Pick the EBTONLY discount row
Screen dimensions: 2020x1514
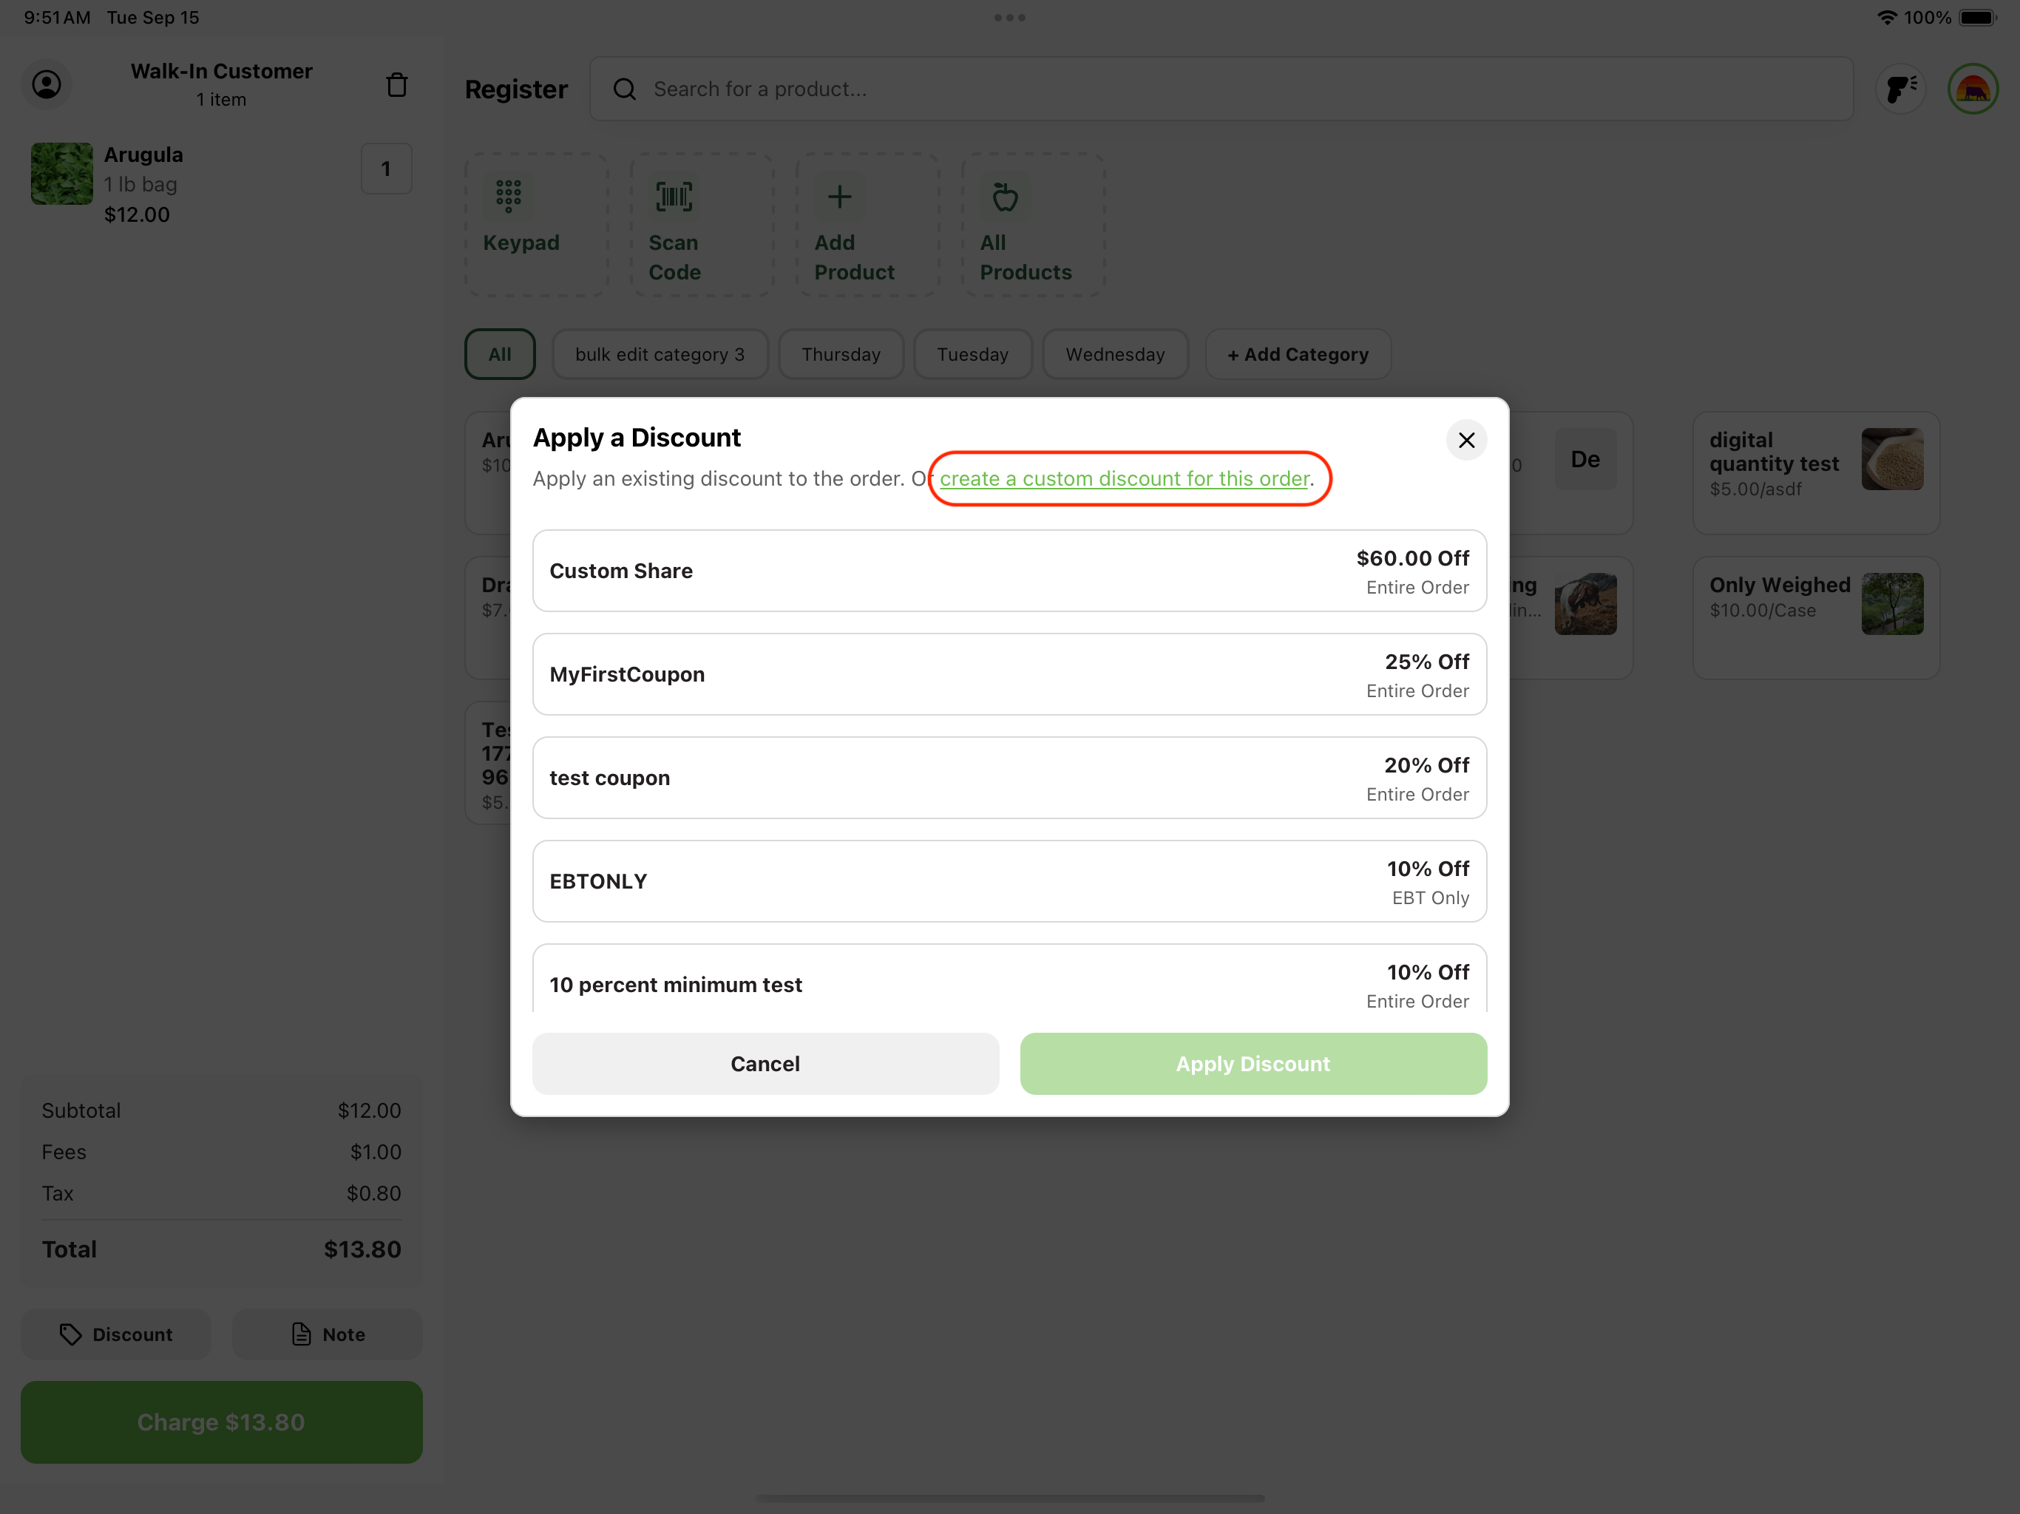(1009, 881)
